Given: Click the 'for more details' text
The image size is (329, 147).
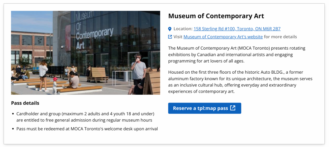Looking at the screenshot, I should (x=280, y=37).
